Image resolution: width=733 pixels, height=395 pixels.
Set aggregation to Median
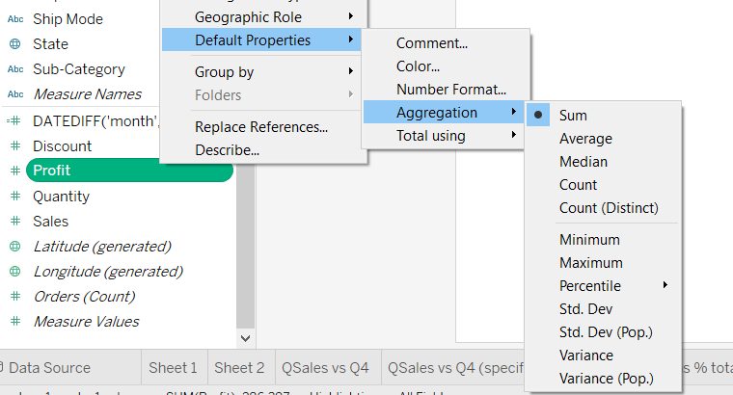tap(584, 162)
